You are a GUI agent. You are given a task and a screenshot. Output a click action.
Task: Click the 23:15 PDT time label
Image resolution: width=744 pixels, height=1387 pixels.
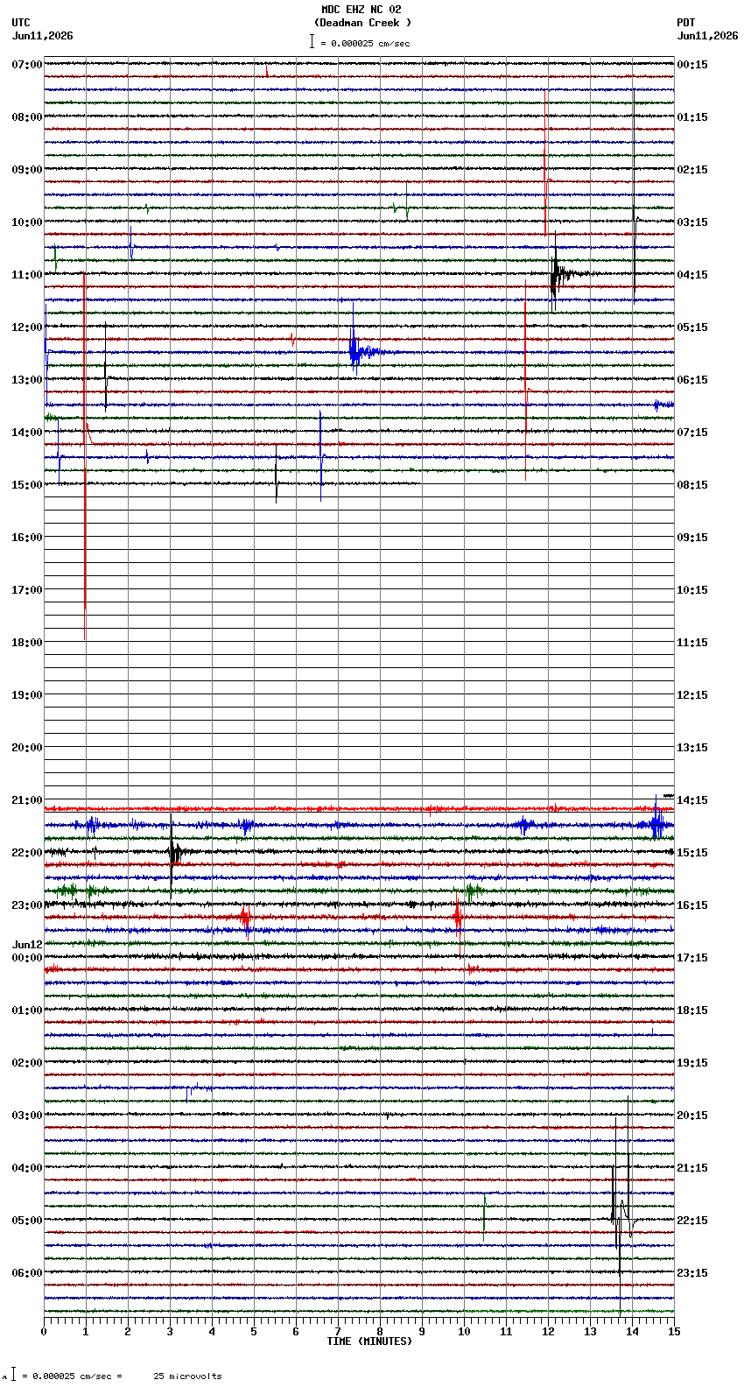point(692,1273)
